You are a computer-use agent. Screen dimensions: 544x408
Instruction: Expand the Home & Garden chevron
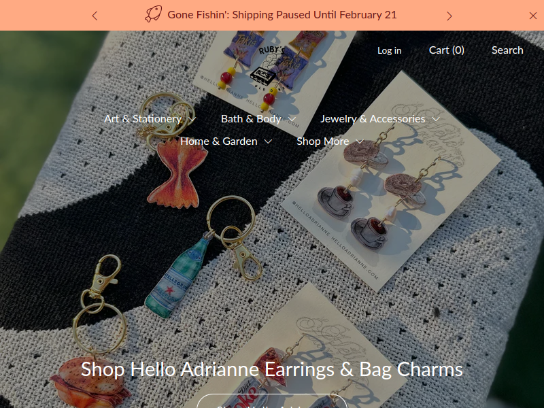[268, 142]
